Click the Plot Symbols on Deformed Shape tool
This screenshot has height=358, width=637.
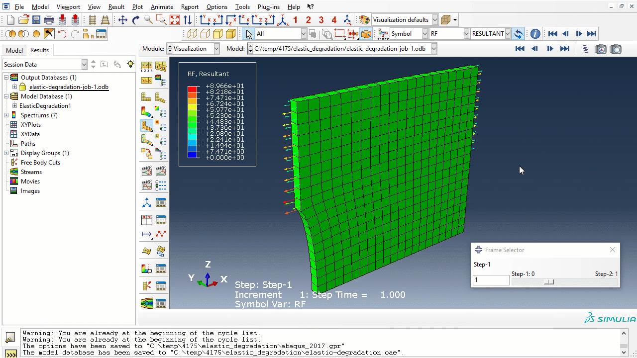(147, 125)
